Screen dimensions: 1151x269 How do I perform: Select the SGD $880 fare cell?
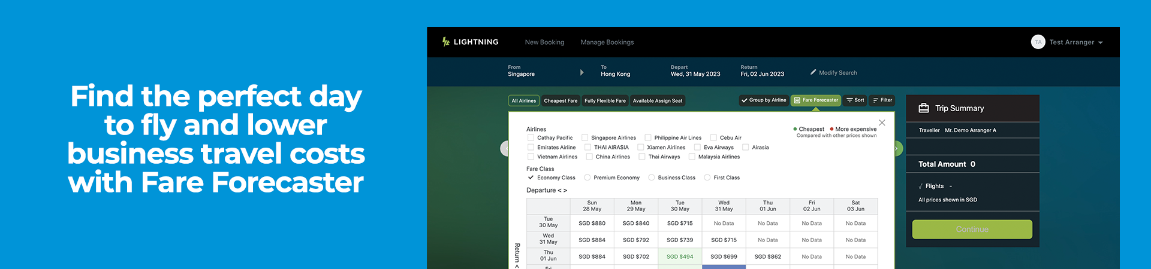[x=592, y=223]
